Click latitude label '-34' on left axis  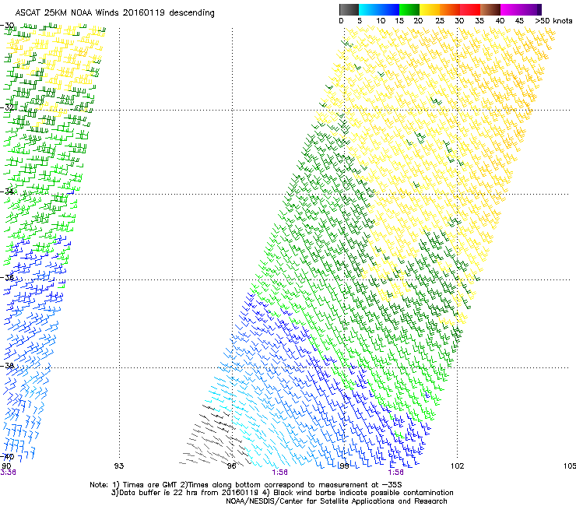[x=8, y=191]
